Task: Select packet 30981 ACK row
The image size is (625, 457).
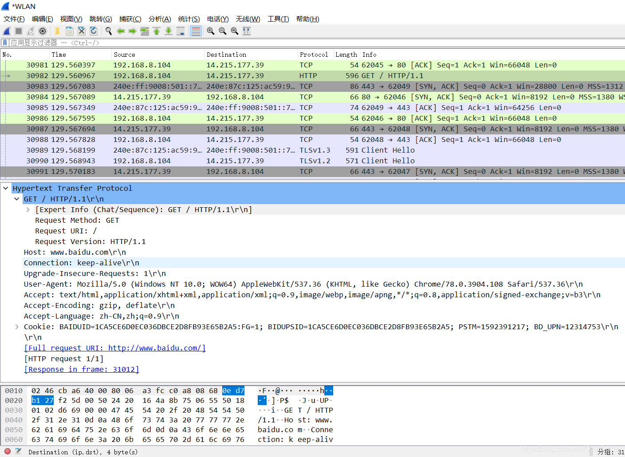Action: point(312,65)
